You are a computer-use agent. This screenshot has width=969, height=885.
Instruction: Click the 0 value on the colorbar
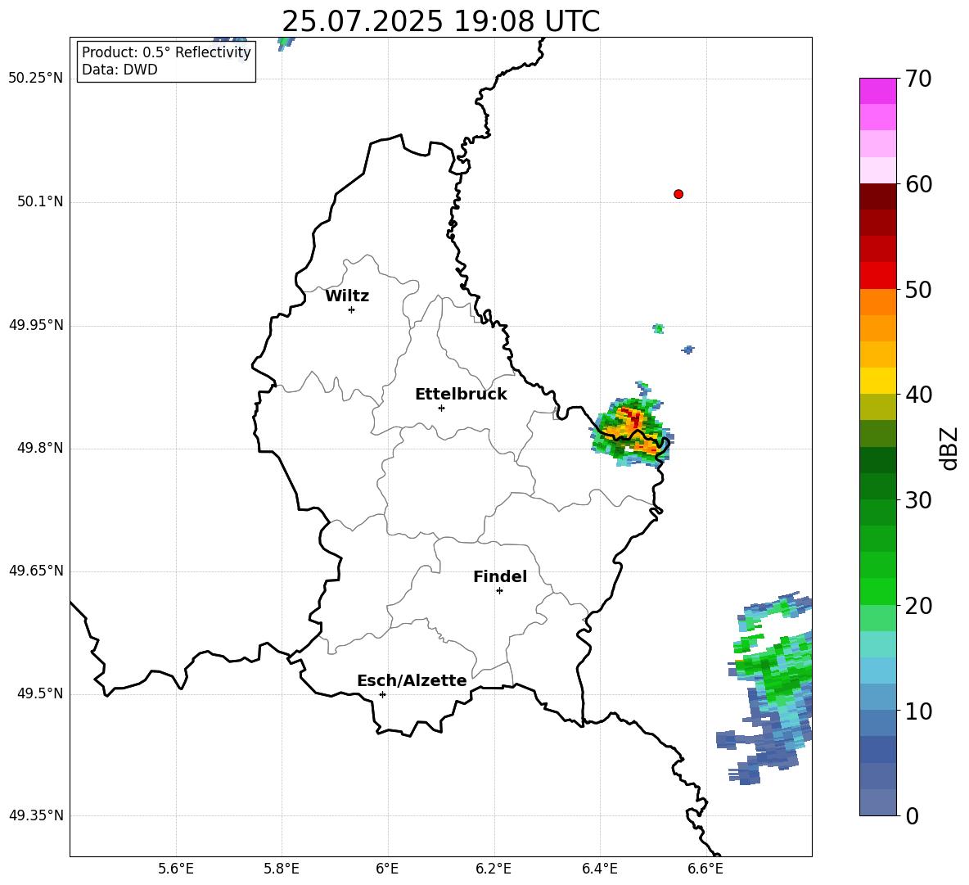(x=912, y=815)
